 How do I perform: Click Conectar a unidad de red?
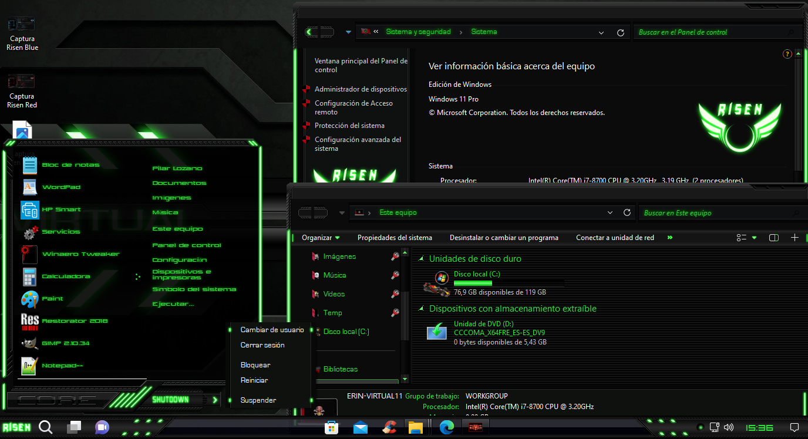click(x=615, y=238)
